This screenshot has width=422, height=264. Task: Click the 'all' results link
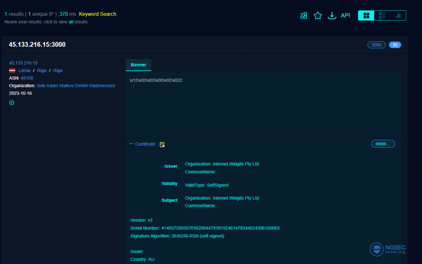tap(71, 22)
